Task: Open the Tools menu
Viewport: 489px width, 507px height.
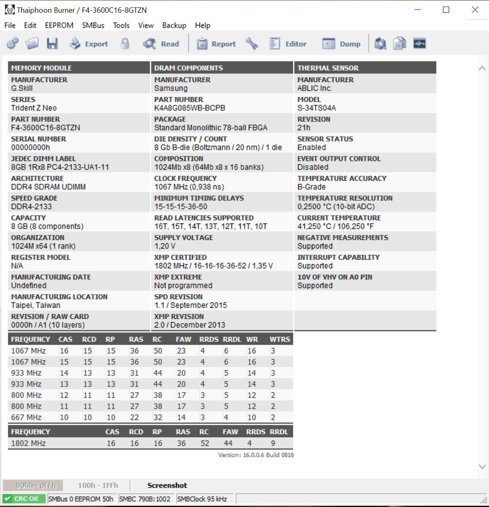Action: 121,25
